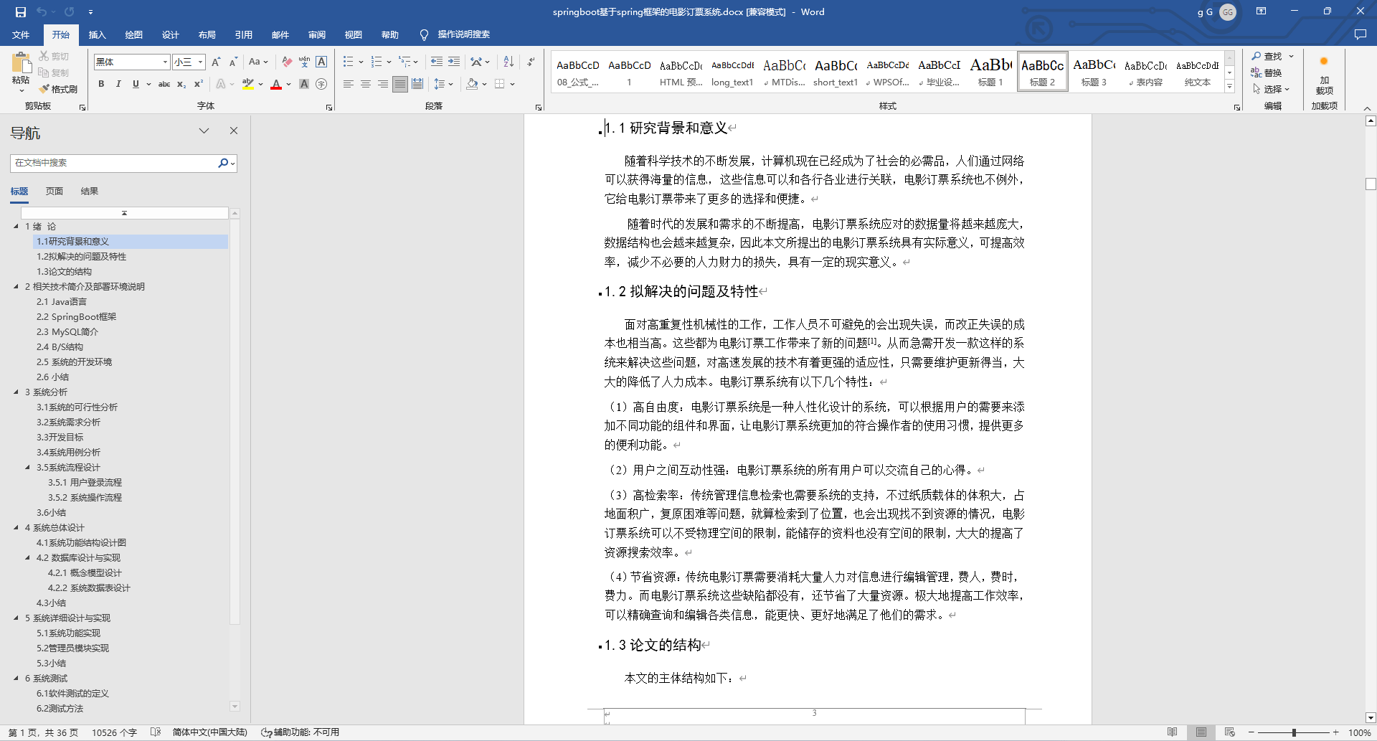Click the 选择 (Select) button
The image size is (1377, 741).
point(1271,89)
